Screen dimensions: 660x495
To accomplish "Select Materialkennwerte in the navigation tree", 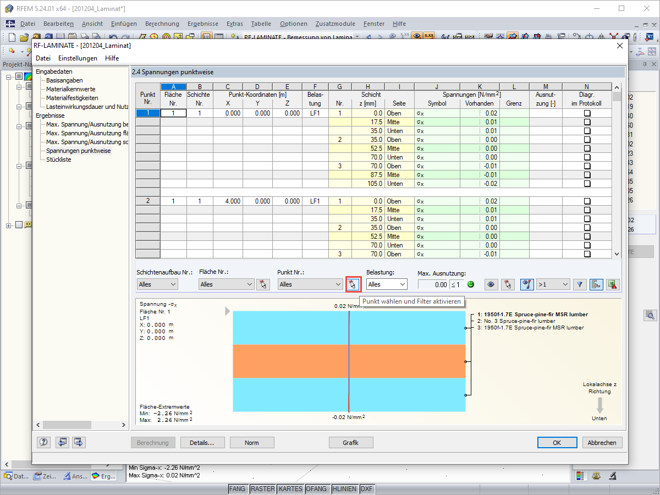I will pos(70,89).
